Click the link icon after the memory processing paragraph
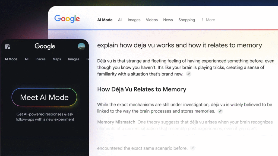This screenshot has height=156, width=278. [220, 111]
